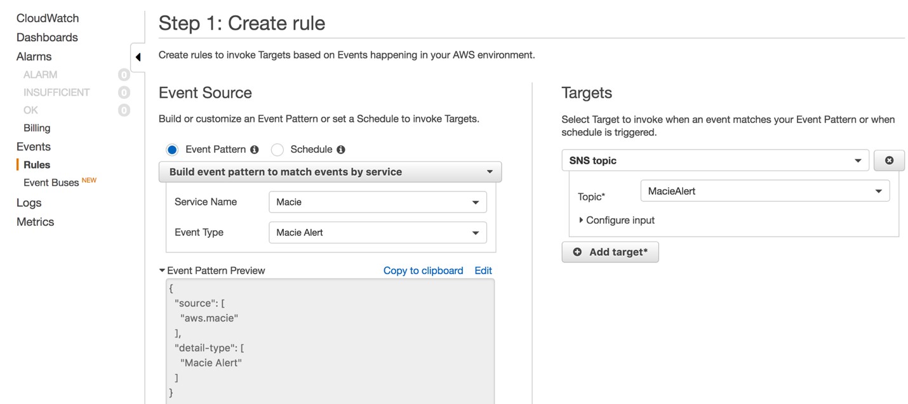
Task: Click the Schedule info icon
Action: tap(341, 150)
